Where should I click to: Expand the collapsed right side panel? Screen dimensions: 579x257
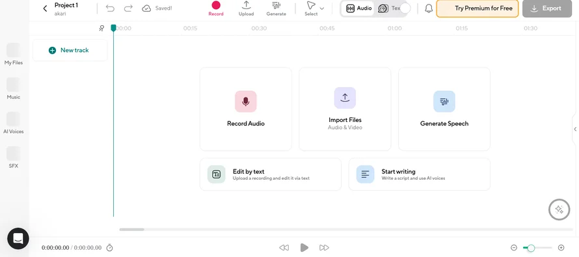pos(575,129)
